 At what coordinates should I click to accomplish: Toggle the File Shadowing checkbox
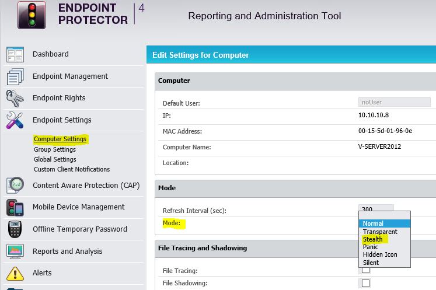pyautogui.click(x=365, y=283)
